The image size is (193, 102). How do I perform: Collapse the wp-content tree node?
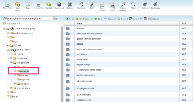[x=11, y=63]
